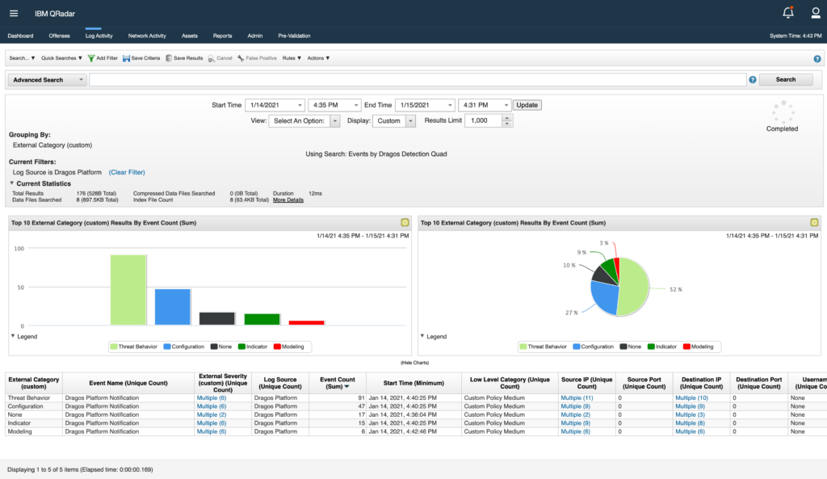
Task: Open End Time 4:31 PM dropdown
Action: point(485,105)
